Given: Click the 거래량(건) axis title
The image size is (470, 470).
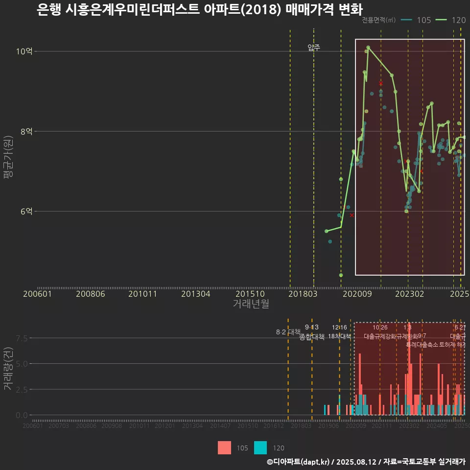Looking at the screenshot, I should tap(8, 368).
